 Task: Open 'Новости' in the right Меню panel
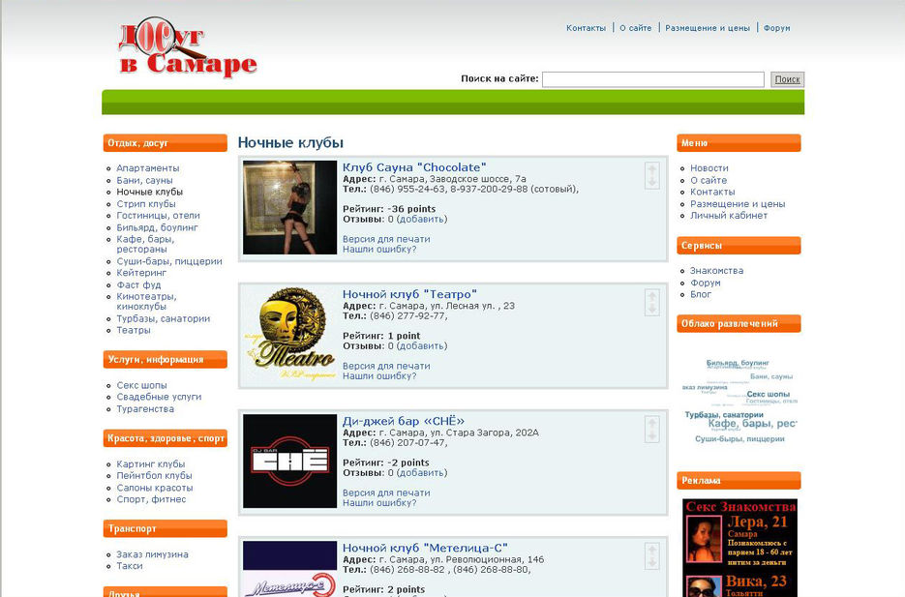coord(709,167)
